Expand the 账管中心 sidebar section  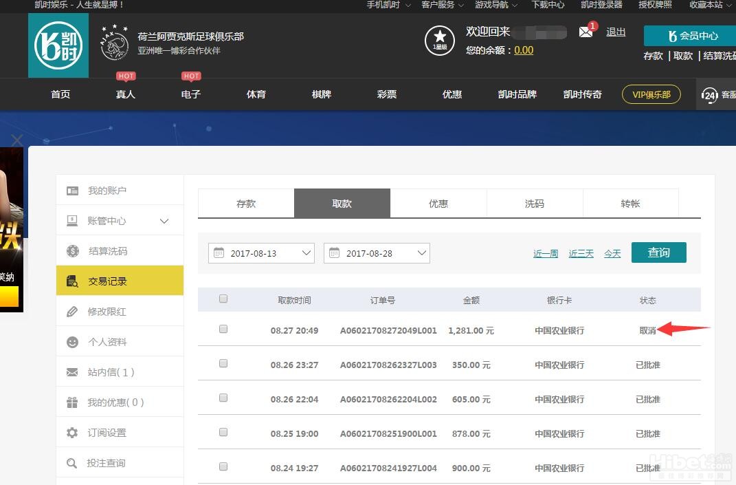coord(164,221)
